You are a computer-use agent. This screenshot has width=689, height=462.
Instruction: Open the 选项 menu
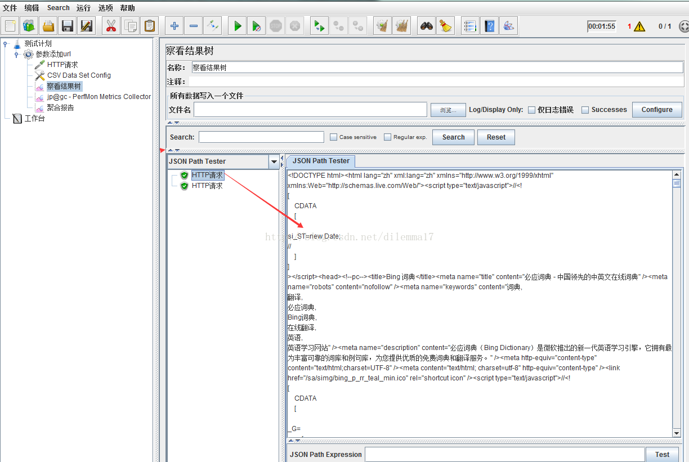click(x=105, y=8)
